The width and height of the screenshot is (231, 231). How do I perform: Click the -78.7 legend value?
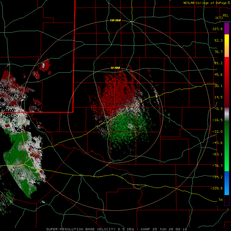tap(217, 166)
